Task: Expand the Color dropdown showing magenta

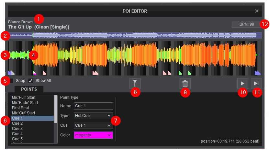Action: pyautogui.click(x=93, y=135)
